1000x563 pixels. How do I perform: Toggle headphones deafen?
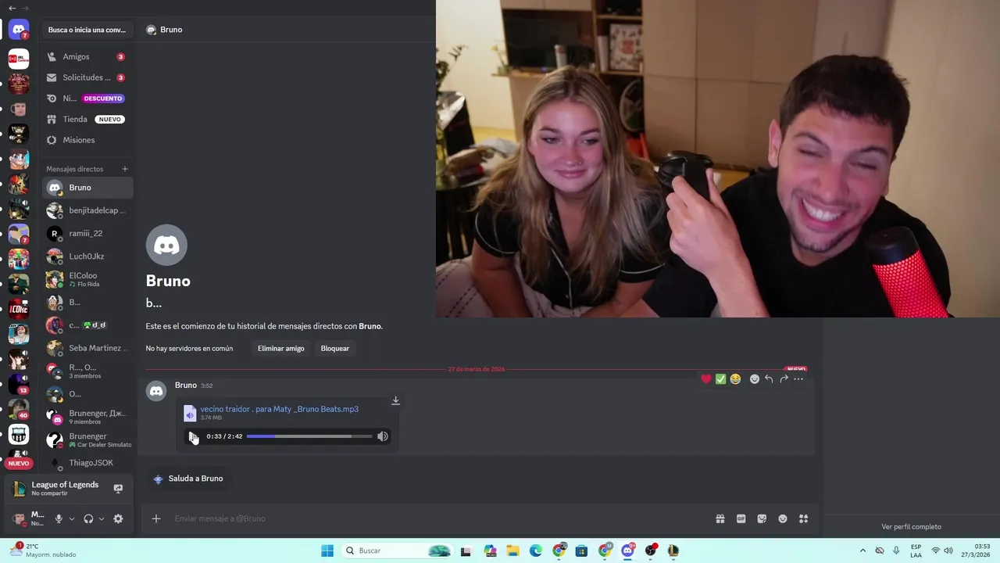(x=88, y=518)
